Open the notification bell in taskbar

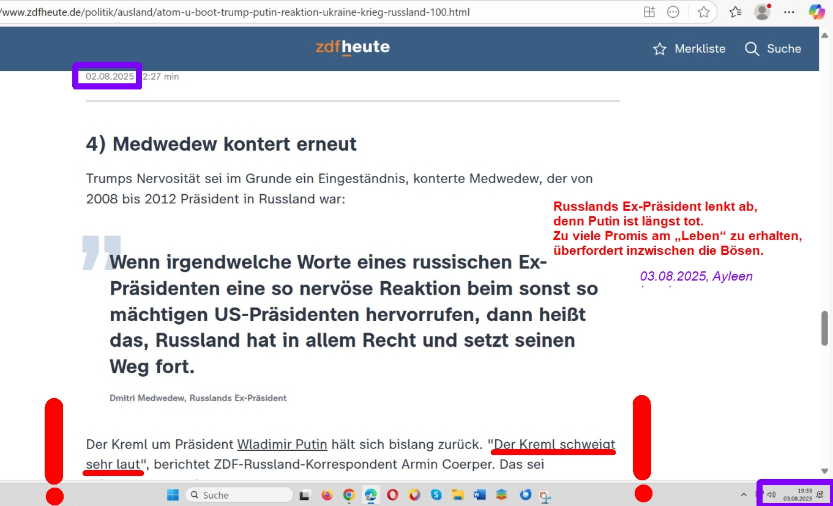[820, 494]
